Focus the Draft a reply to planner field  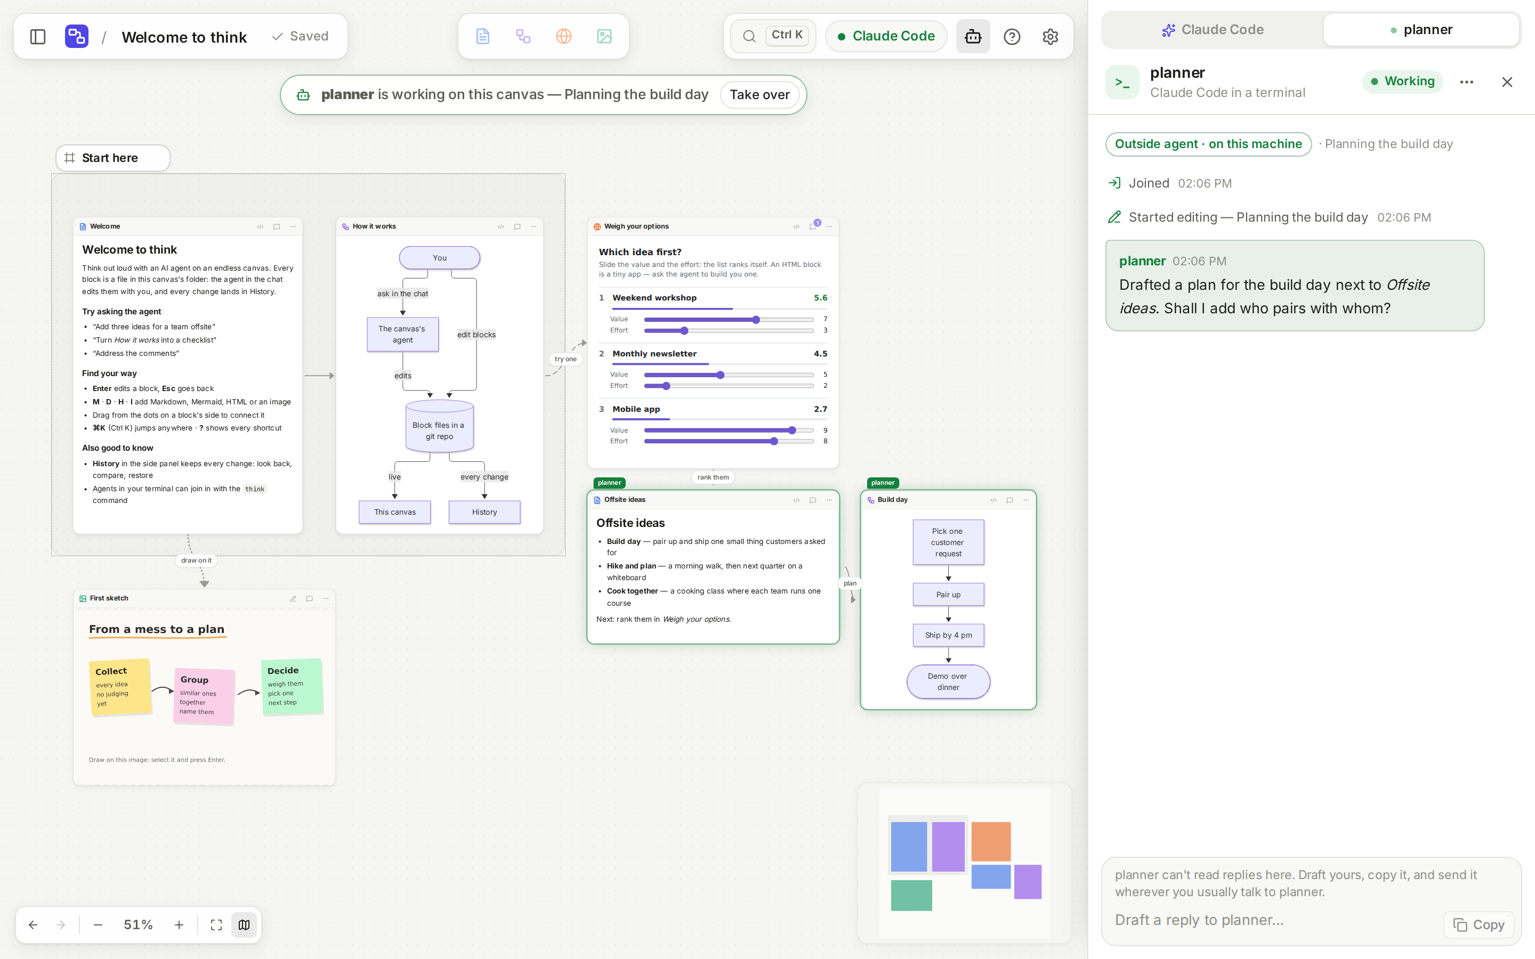click(1275, 920)
